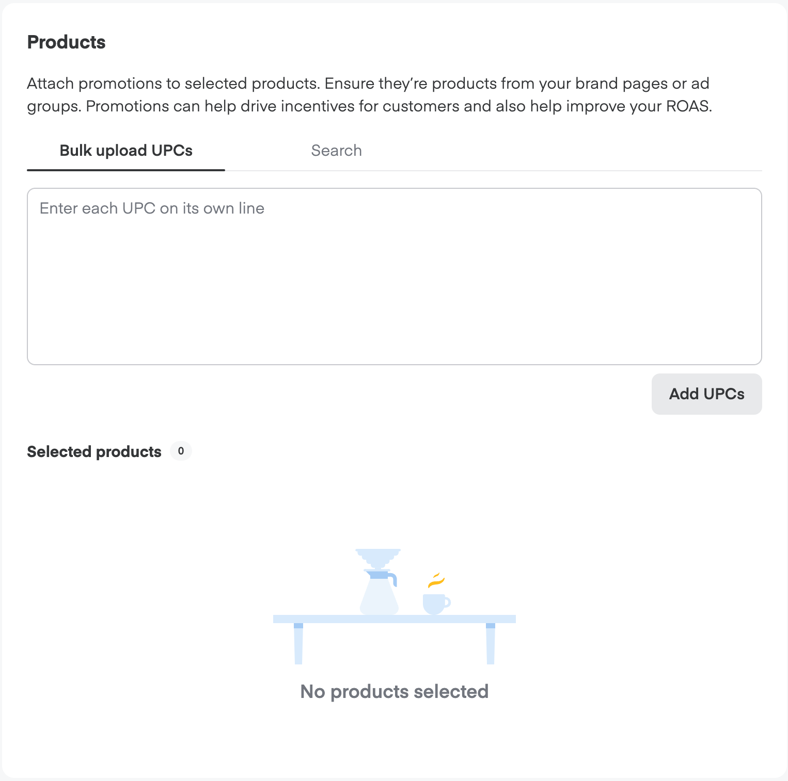Click the yellow steam graphic above the mug
This screenshot has width=788, height=781.
point(435,580)
